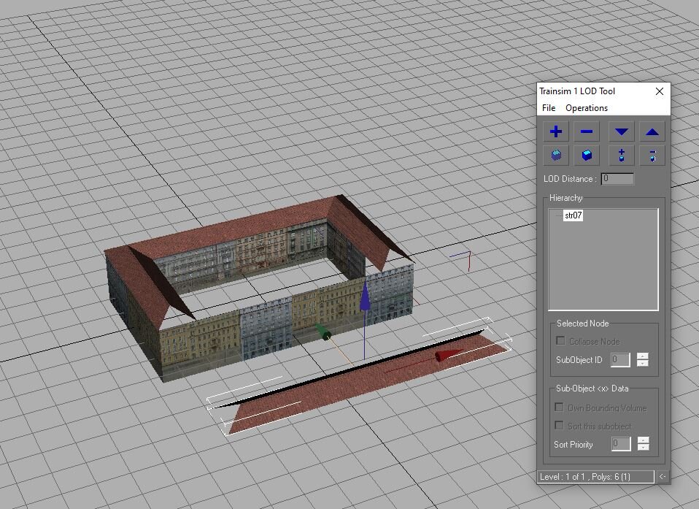This screenshot has width=699, height=509.
Task: Click the red X-axis gizmo cone
Action: pos(447,354)
